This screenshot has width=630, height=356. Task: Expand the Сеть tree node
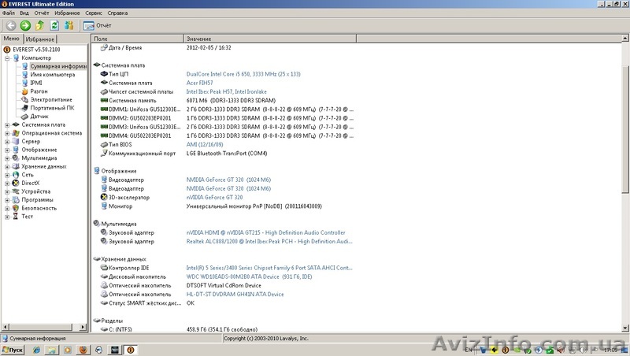click(x=7, y=175)
